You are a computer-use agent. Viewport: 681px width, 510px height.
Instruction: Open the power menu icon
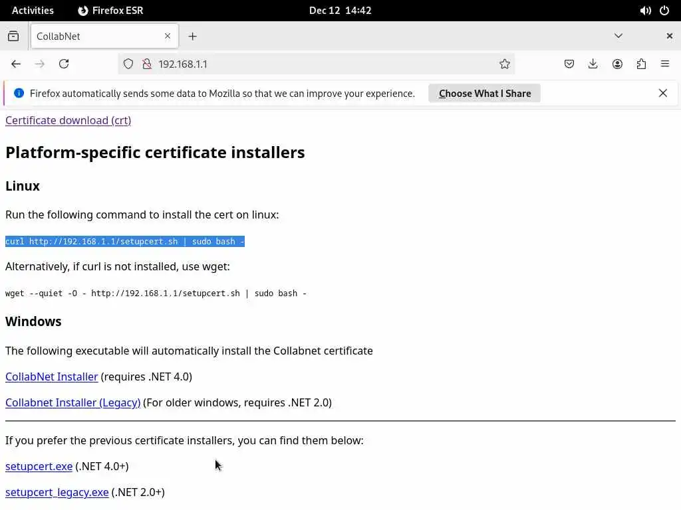click(664, 11)
